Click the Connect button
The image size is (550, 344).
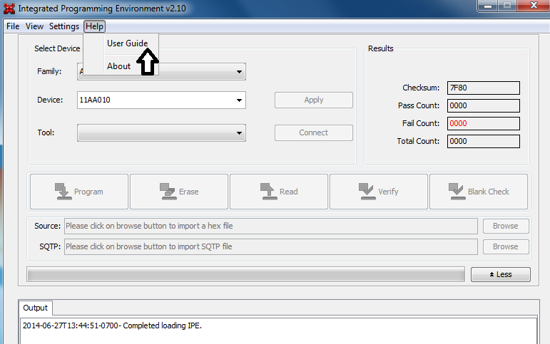pos(313,133)
